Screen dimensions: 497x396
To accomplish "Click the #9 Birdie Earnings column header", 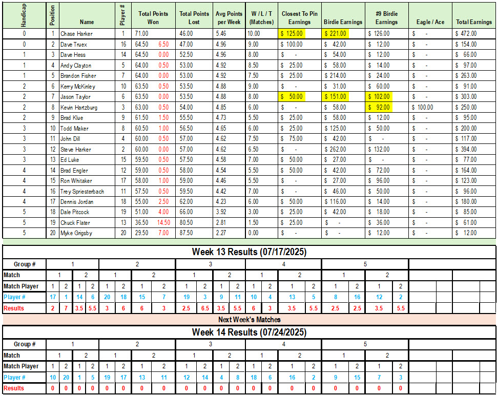I will tap(386, 18).
